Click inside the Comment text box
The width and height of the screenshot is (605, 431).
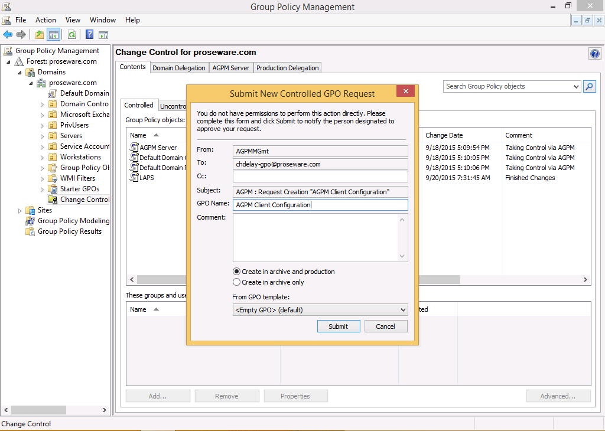(316, 237)
